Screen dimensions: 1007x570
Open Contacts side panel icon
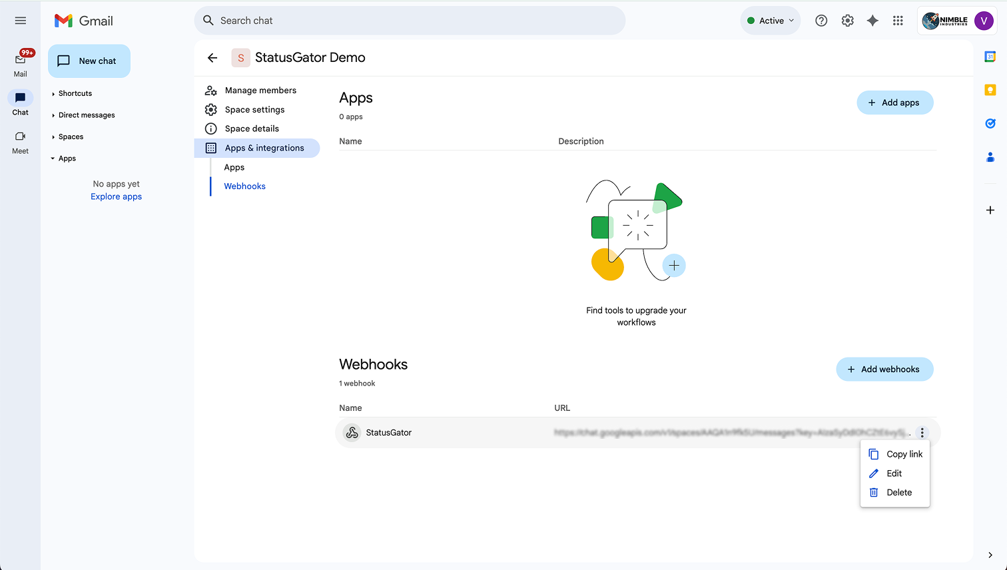990,157
